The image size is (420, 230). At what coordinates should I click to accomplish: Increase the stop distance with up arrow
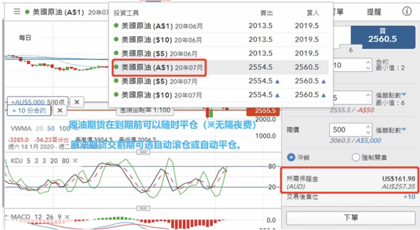click(x=368, y=95)
